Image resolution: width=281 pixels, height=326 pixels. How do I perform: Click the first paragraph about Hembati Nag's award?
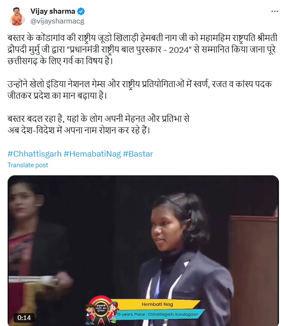click(142, 50)
